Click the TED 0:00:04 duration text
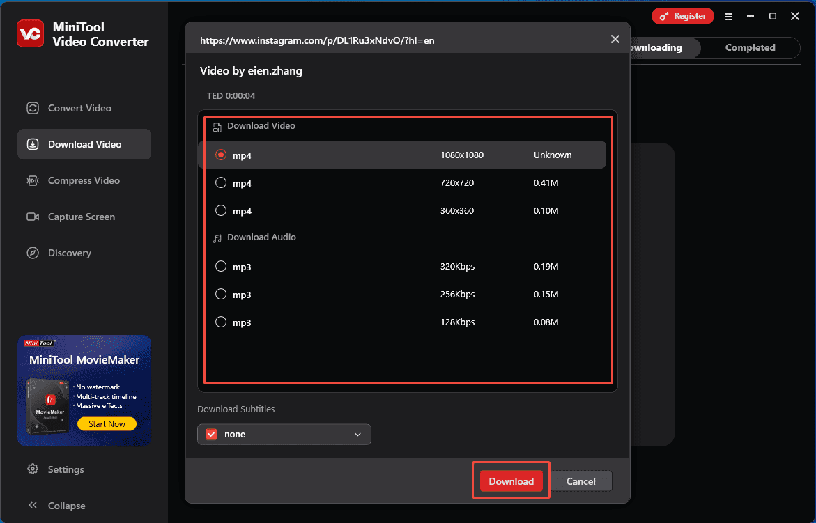The width and height of the screenshot is (816, 523). [x=231, y=95]
